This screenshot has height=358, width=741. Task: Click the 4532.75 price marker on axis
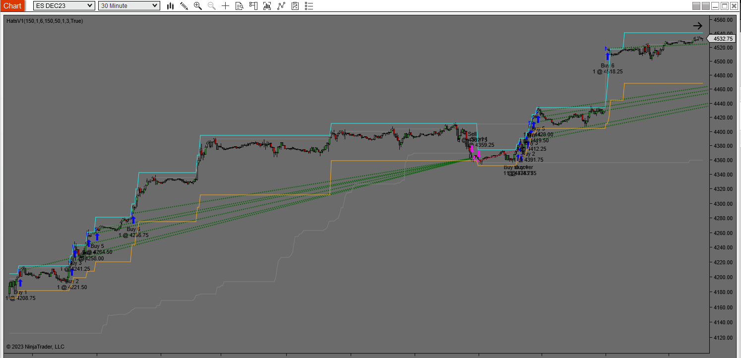click(722, 38)
